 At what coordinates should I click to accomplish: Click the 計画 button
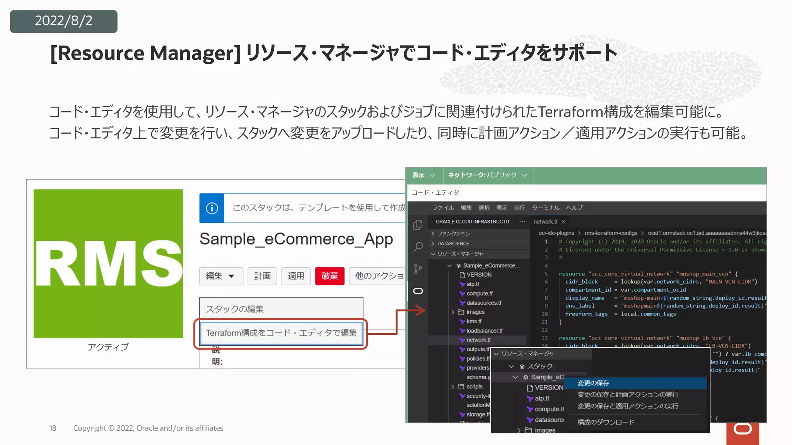pos(262,276)
